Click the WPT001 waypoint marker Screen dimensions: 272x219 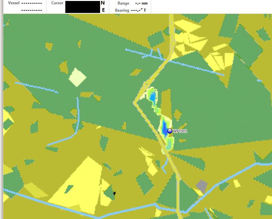pyautogui.click(x=169, y=131)
